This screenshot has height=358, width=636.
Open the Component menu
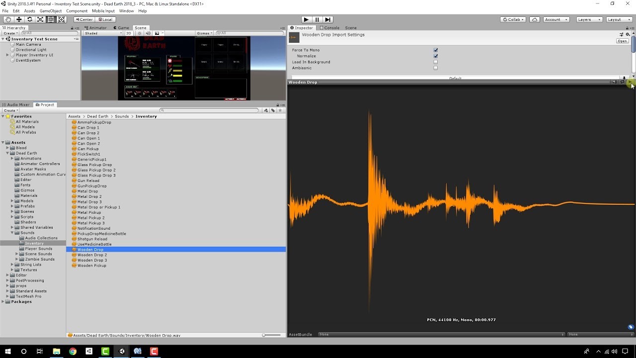[77, 11]
